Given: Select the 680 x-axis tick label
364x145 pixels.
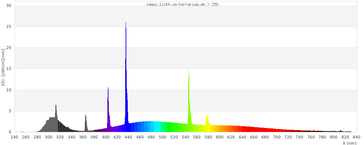Looking at the screenshot, I should [x=265, y=137].
